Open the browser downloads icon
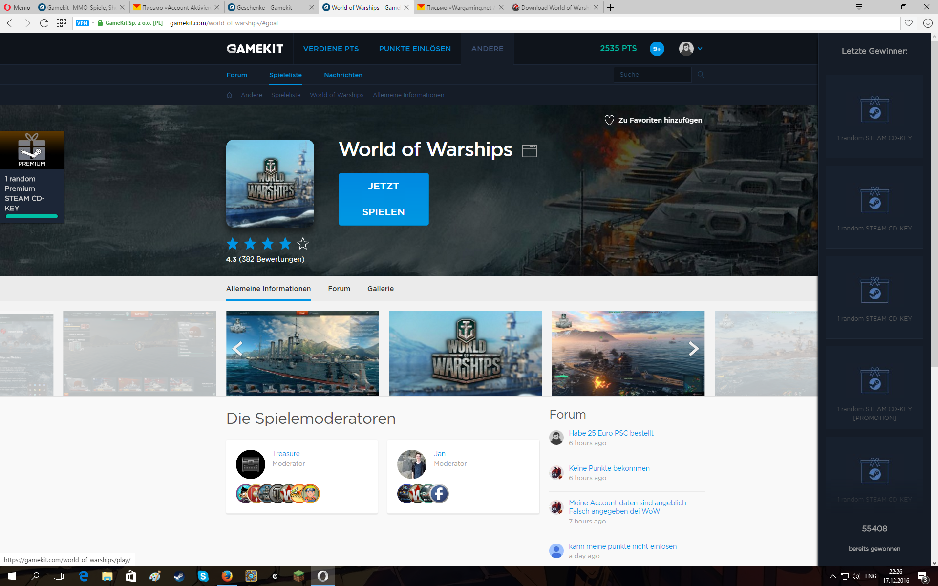Viewport: 938px width, 586px height. [x=928, y=23]
